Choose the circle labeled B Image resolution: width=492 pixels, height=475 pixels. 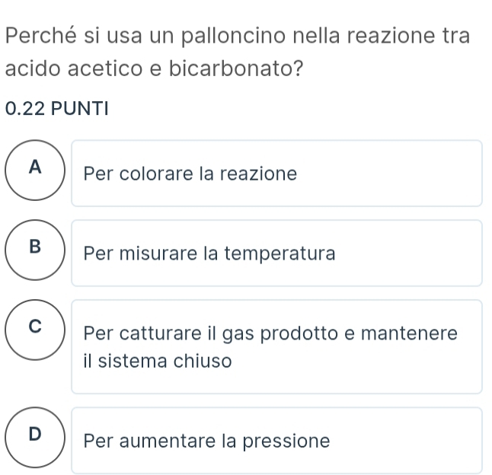coord(33,253)
